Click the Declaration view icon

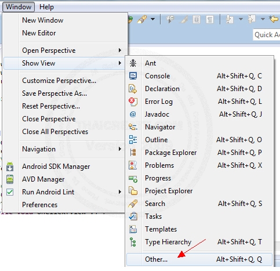point(133,89)
